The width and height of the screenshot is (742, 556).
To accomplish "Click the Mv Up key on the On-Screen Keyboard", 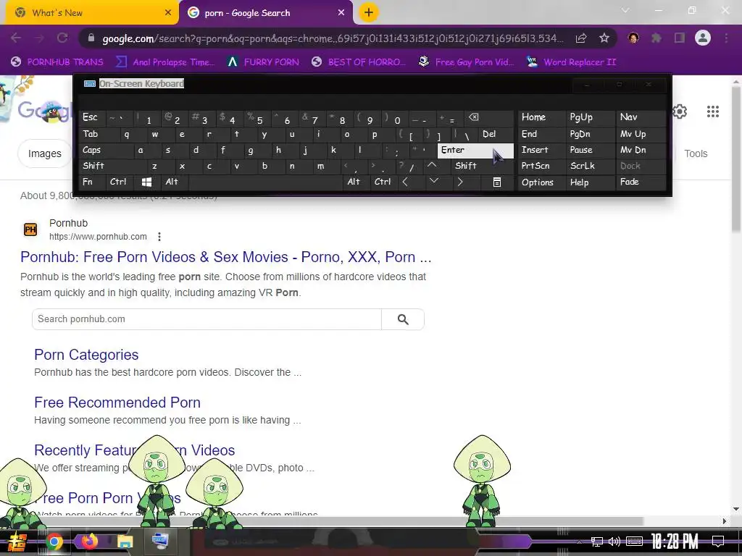I will click(641, 134).
